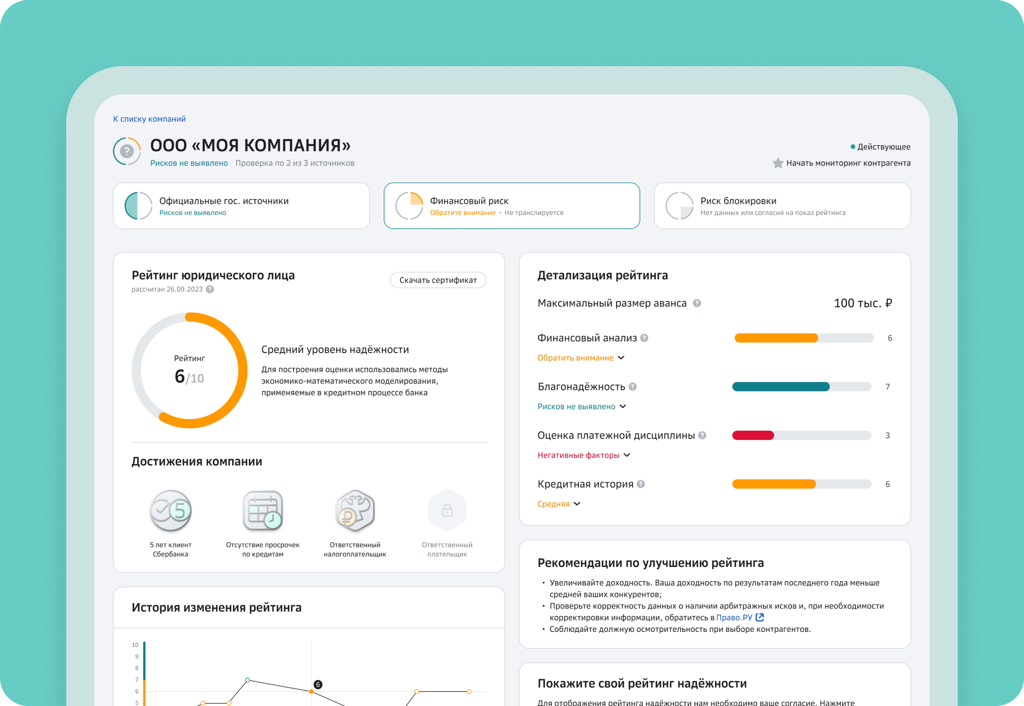Click the grey pie icon of Риск блокировки

[x=680, y=206]
